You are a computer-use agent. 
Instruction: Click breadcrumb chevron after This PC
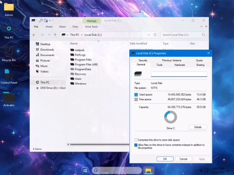coord(82,35)
